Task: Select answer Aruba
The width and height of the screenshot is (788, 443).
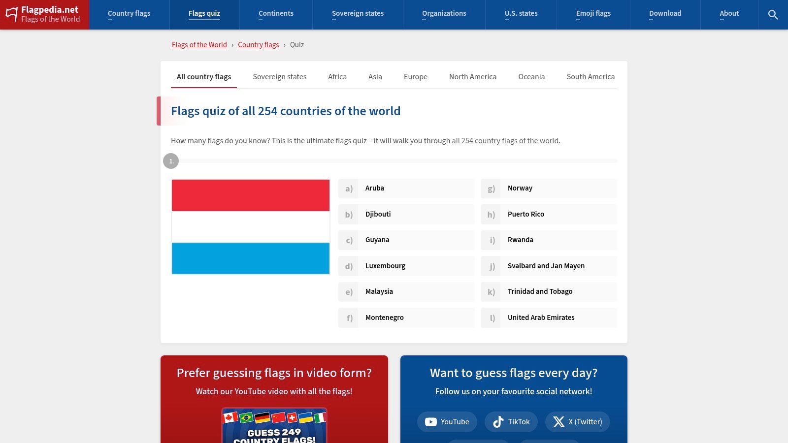Action: [406, 188]
